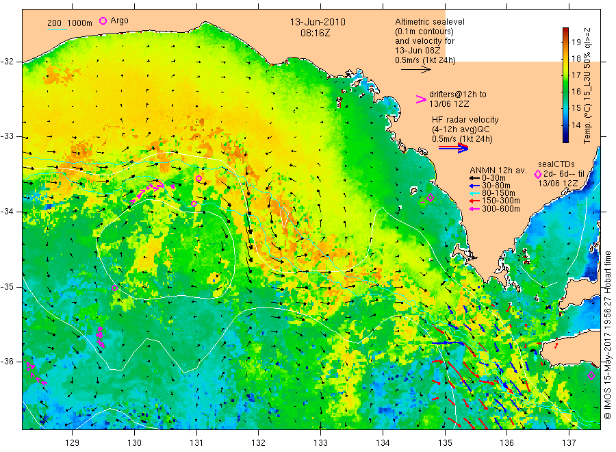The height and width of the screenshot is (452, 616).
Task: Select the black altimetric velocity scale arrow
Action: (415, 70)
